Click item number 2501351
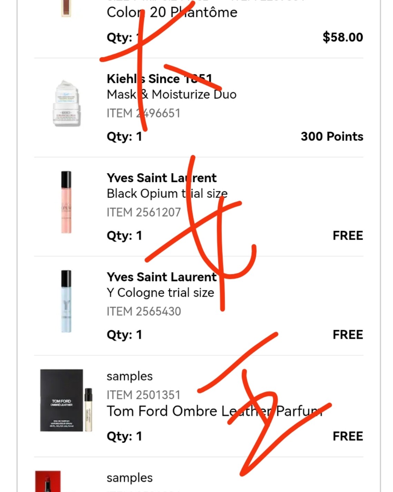The width and height of the screenshot is (393, 492). point(144,395)
